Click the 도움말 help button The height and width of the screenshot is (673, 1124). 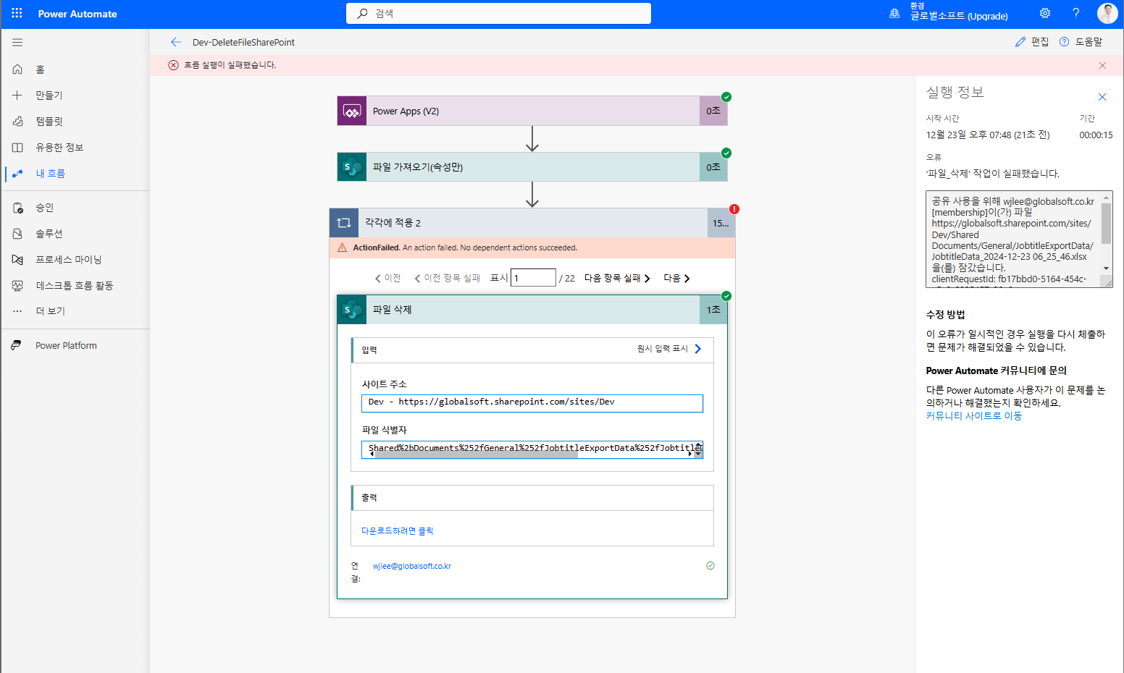coord(1081,42)
